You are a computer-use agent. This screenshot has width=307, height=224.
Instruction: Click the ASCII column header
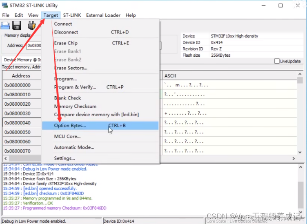[x=229, y=76]
